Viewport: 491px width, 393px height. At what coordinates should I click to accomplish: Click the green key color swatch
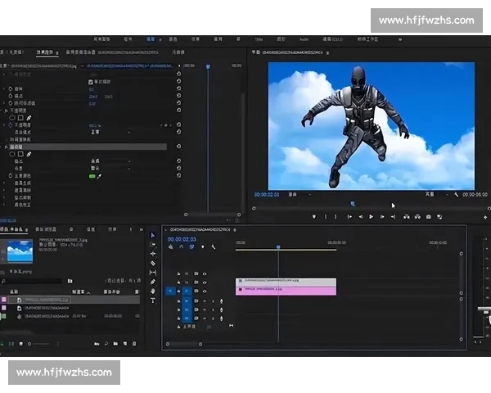click(92, 176)
